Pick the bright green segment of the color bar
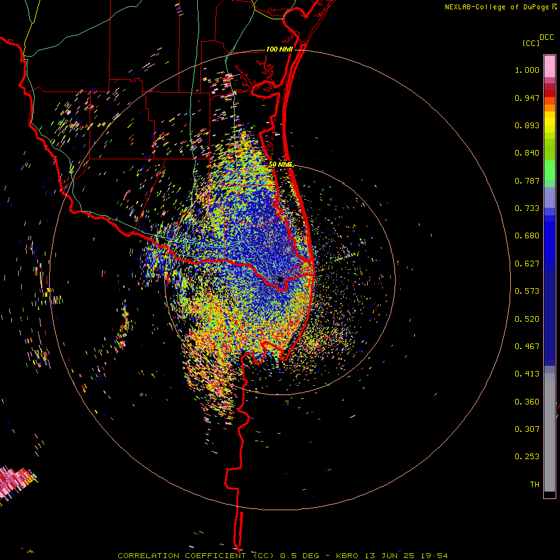This screenshot has width=560, height=560. click(549, 170)
